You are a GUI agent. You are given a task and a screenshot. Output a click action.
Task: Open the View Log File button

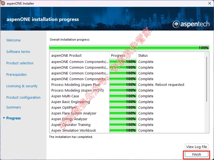pos(196,147)
